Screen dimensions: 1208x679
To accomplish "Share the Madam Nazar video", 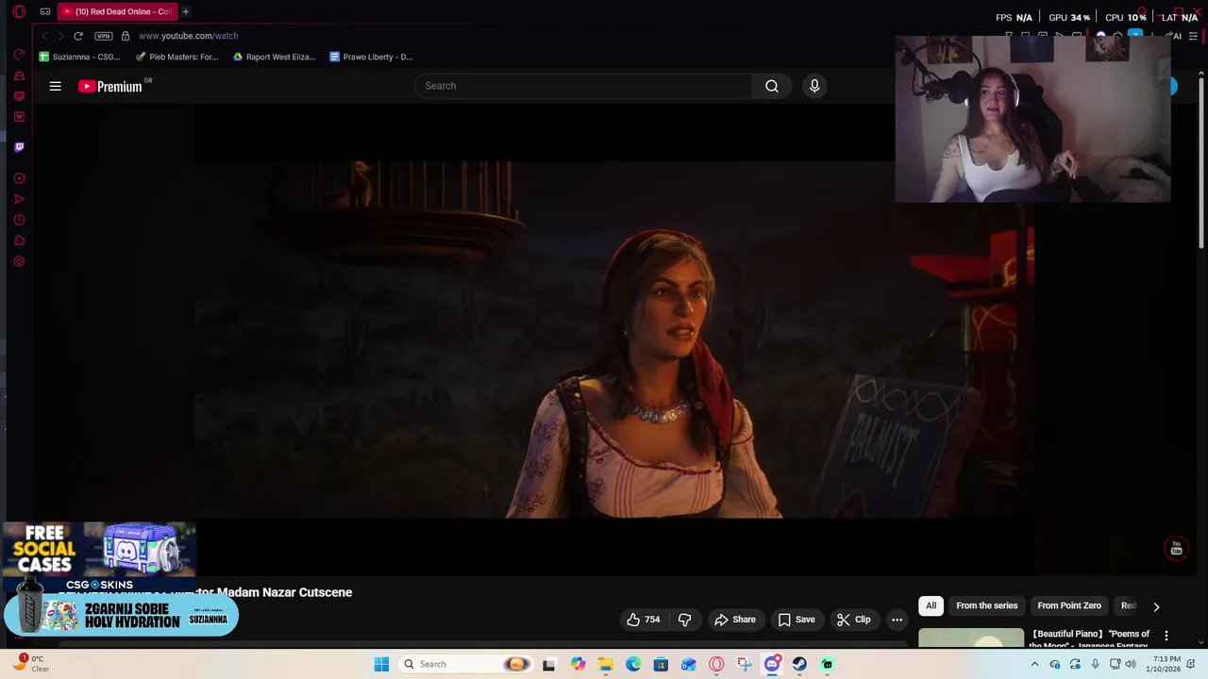I will pos(735,620).
